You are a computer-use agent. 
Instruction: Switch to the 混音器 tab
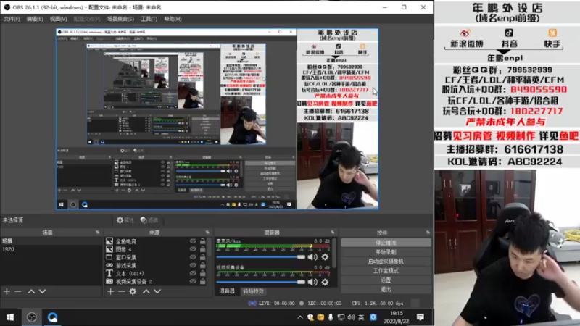[227, 291]
